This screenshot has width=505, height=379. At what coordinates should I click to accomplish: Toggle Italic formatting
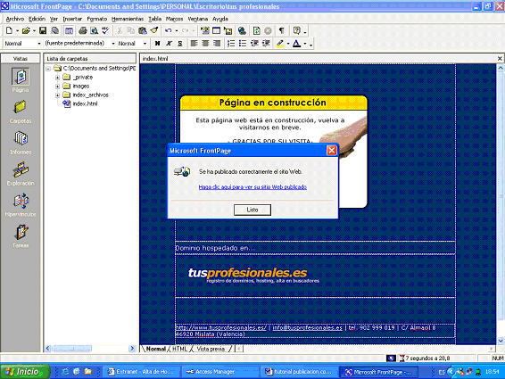pyautogui.click(x=169, y=43)
